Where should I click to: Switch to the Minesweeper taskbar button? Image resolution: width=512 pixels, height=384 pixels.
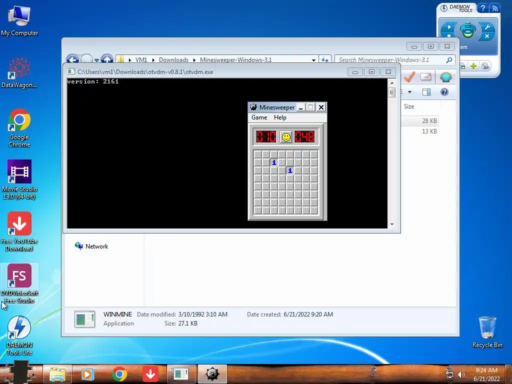212,374
